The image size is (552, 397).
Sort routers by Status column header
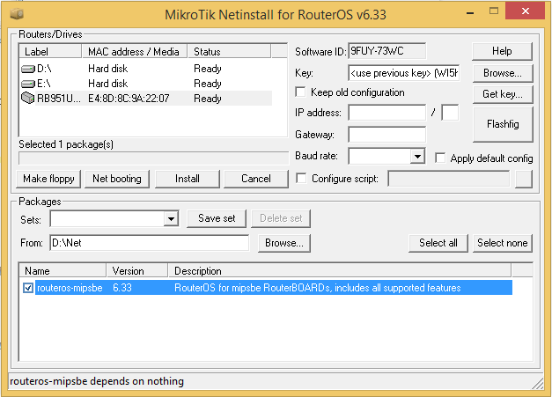[229, 51]
